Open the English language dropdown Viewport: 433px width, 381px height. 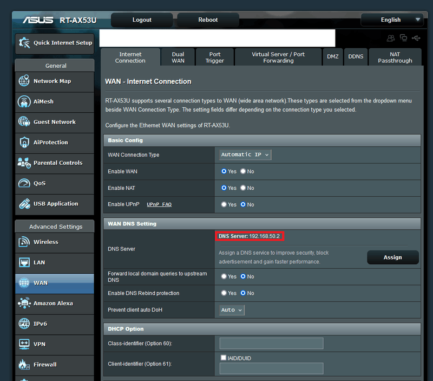click(392, 20)
